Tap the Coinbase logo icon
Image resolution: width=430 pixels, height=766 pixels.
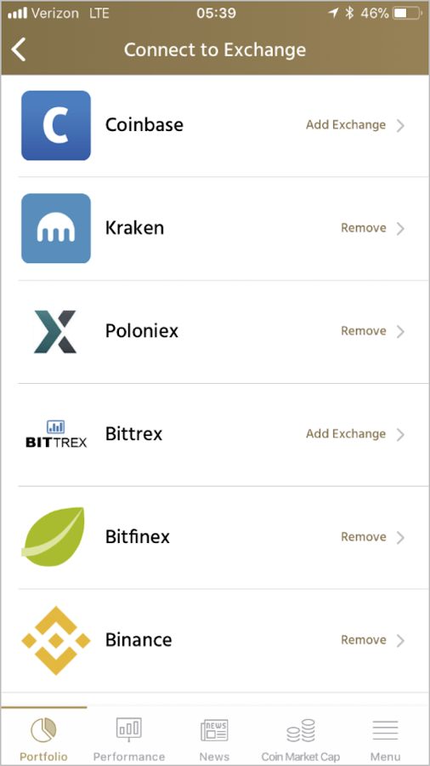[x=56, y=126]
